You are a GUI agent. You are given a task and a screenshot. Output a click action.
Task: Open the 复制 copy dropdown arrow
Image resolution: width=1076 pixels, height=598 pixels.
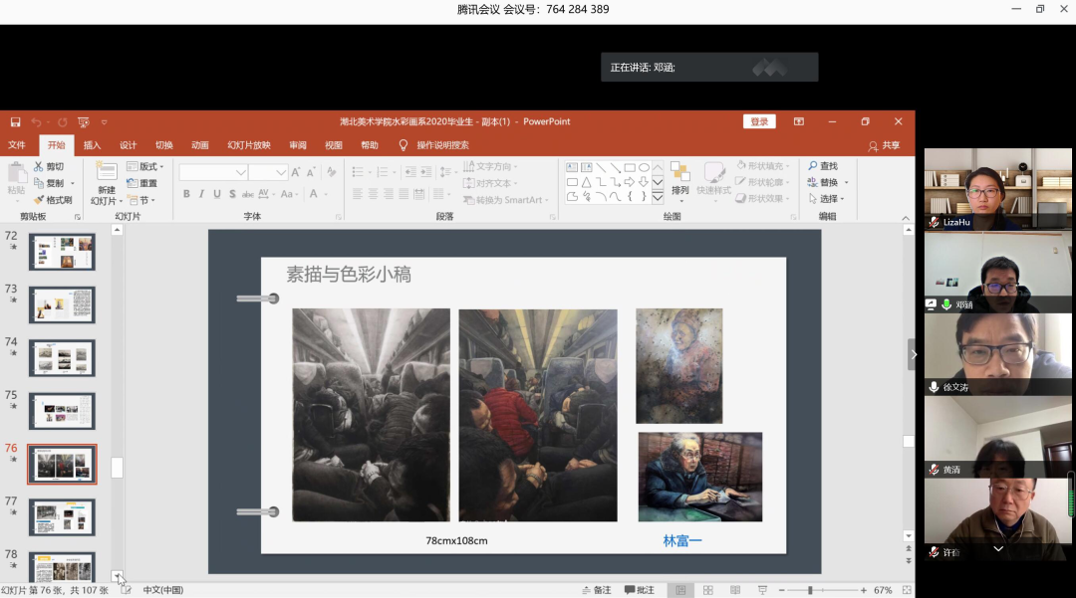pyautogui.click(x=72, y=183)
